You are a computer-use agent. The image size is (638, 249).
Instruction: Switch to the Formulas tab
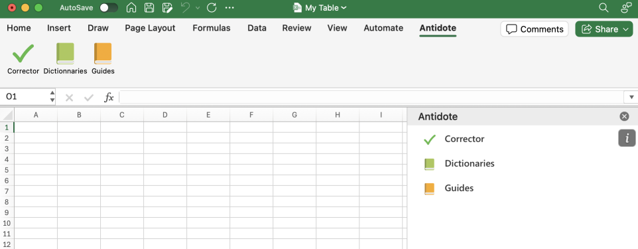pyautogui.click(x=212, y=28)
